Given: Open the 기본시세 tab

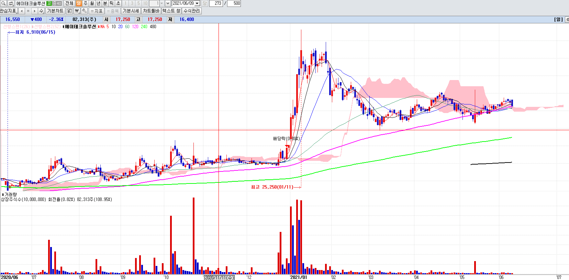Looking at the screenshot, I should (x=131, y=11).
